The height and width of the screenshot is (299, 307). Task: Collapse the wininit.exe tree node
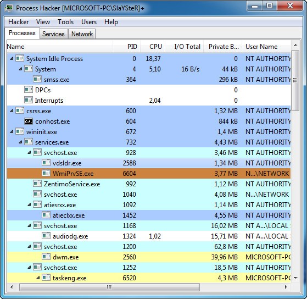coord(12,132)
